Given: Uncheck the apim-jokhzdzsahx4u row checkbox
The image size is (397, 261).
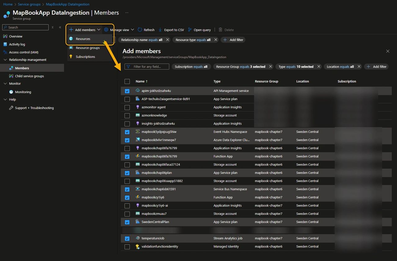Looking at the screenshot, I should click(x=127, y=91).
